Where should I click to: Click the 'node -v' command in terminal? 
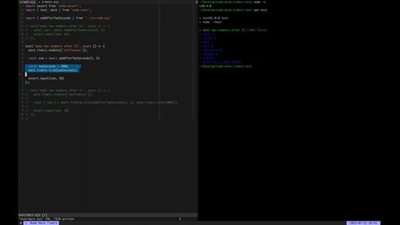pyautogui.click(x=259, y=2)
